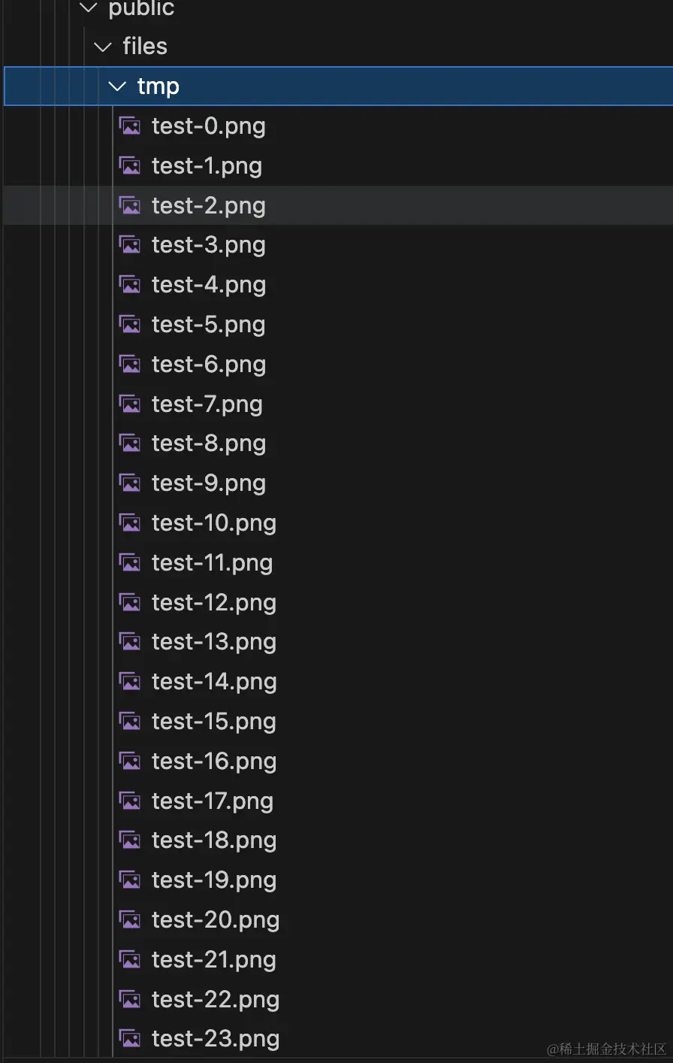Select test-2.png in the explorer
This screenshot has width=673, height=1063.
point(208,205)
